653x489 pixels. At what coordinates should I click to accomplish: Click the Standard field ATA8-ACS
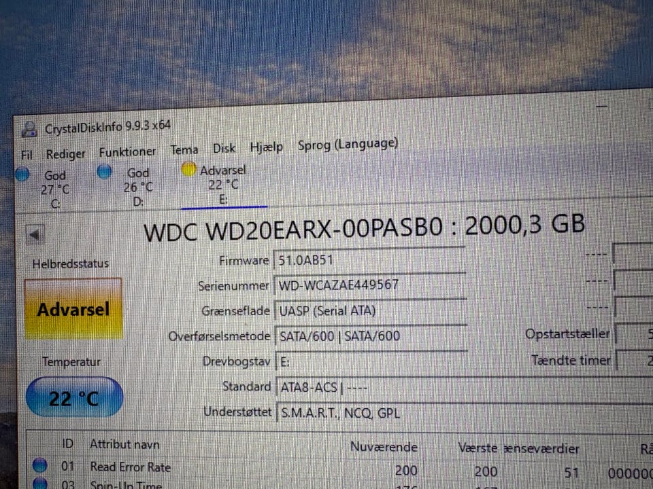pos(465,388)
